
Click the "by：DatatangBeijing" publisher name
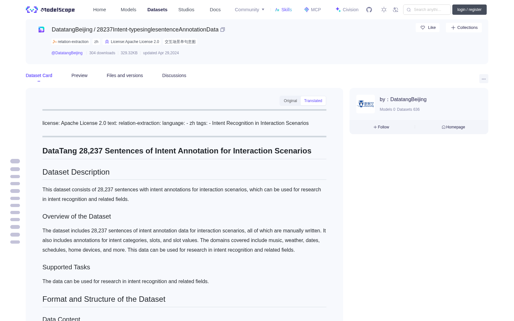pyautogui.click(x=403, y=100)
